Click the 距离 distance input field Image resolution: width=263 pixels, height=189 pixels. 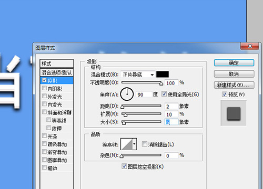[x=171, y=106]
